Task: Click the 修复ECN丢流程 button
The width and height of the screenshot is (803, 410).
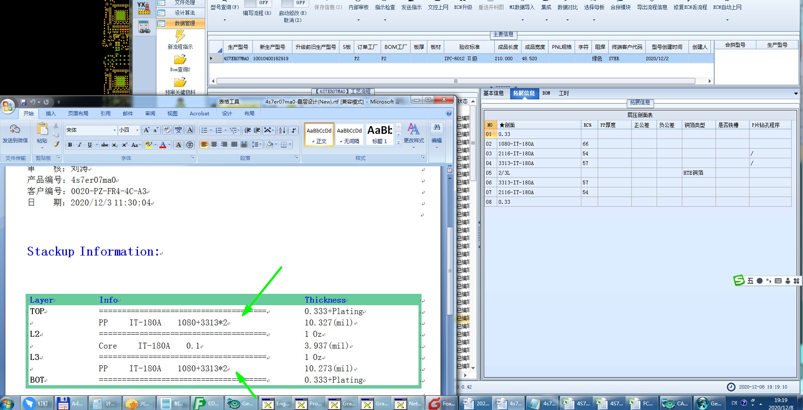Action: [690, 7]
